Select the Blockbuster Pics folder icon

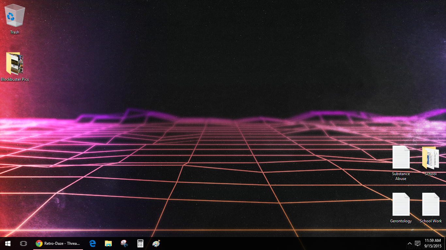tap(15, 63)
